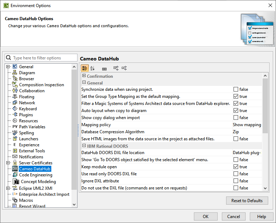
Task: Click the Concept Modeling icon
Action: pos(16,182)
